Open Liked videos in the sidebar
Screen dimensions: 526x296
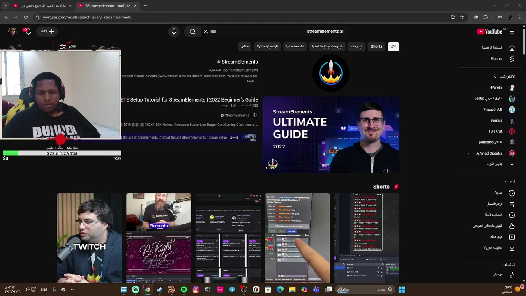[x=493, y=226]
